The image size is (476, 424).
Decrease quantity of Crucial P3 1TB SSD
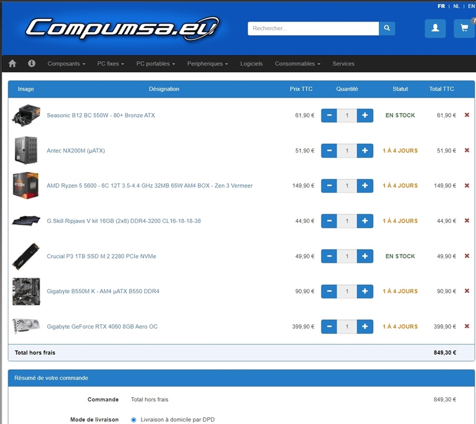(329, 256)
